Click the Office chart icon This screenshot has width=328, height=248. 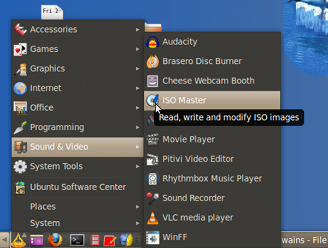[x=20, y=108]
